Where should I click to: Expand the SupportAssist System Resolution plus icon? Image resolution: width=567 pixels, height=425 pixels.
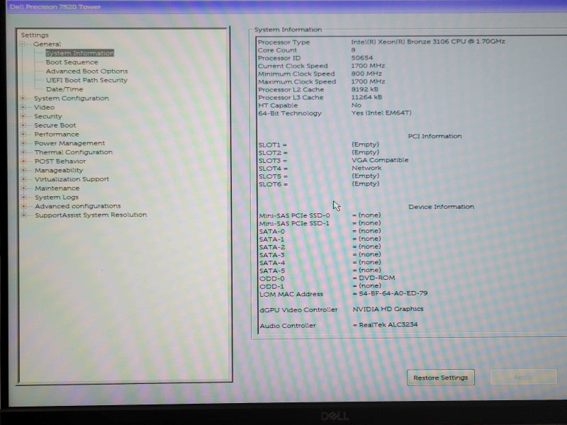click(23, 215)
